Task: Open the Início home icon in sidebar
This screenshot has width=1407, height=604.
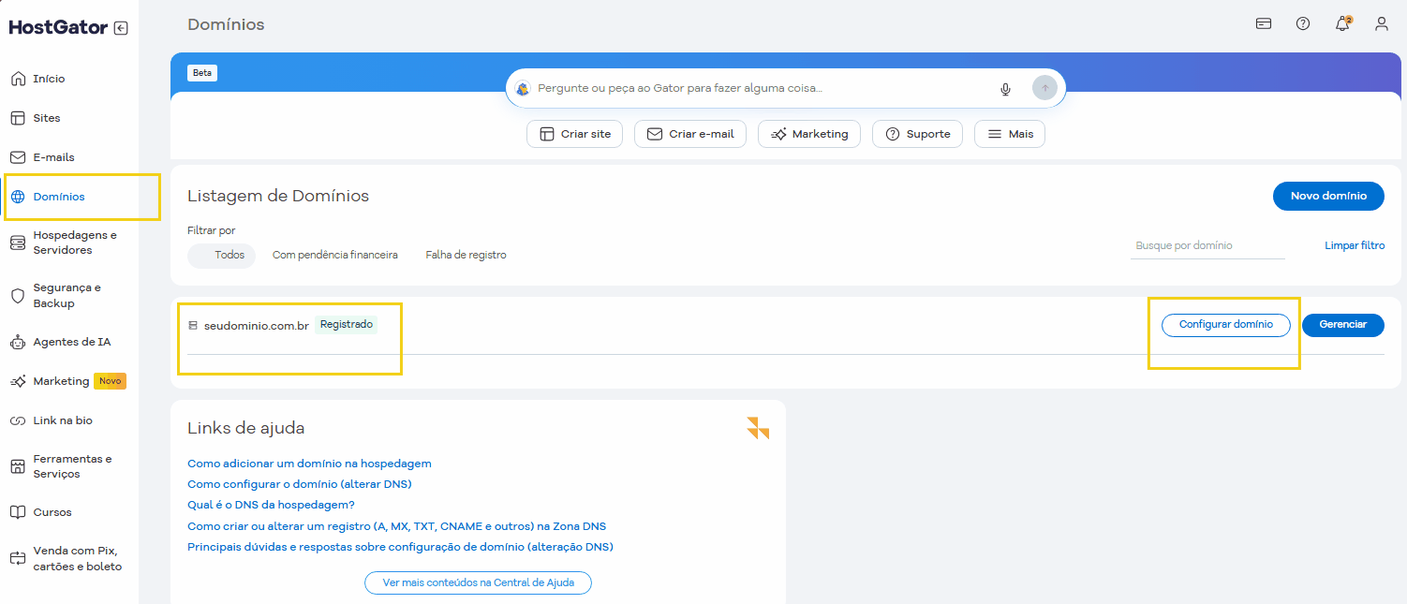Action: pos(17,78)
